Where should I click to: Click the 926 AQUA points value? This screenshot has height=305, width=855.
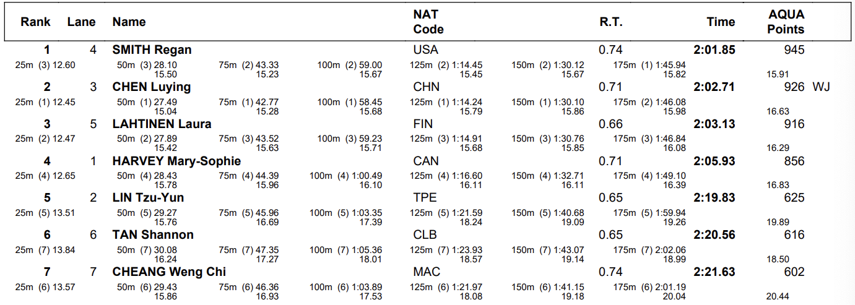pyautogui.click(x=794, y=87)
